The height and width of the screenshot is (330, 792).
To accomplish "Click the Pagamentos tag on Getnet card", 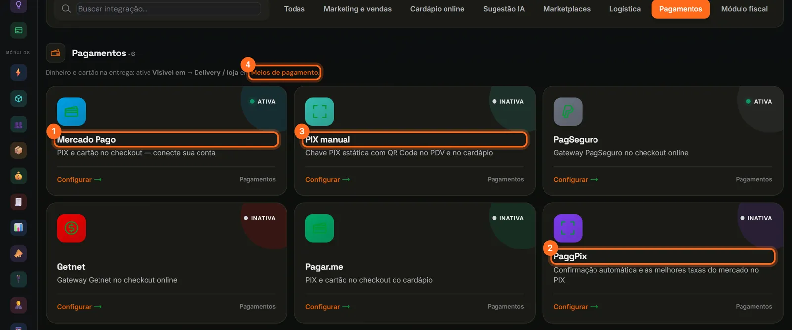I will tap(257, 307).
